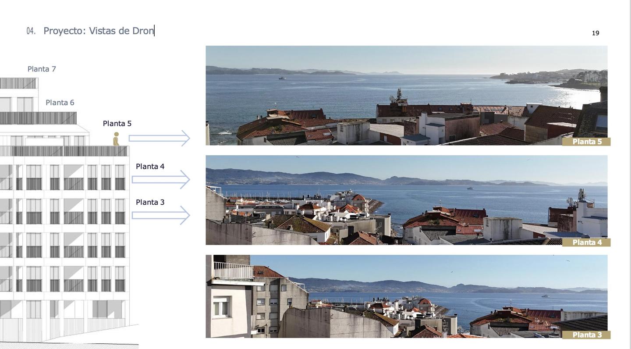Click the gold Planta 4 photo tag
631x349 pixels.
click(586, 242)
